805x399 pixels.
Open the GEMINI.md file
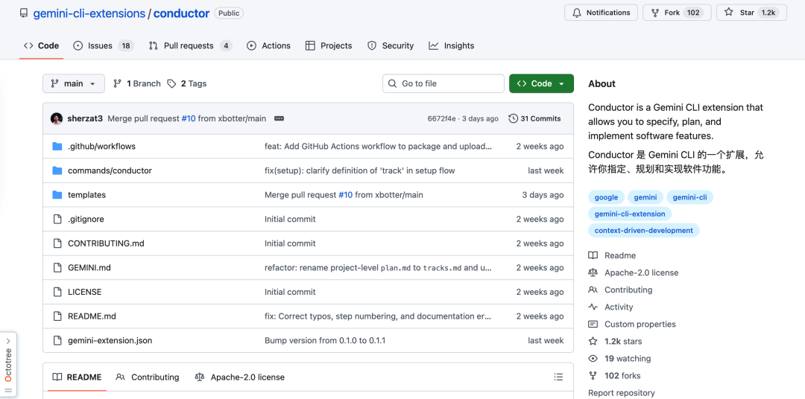89,268
